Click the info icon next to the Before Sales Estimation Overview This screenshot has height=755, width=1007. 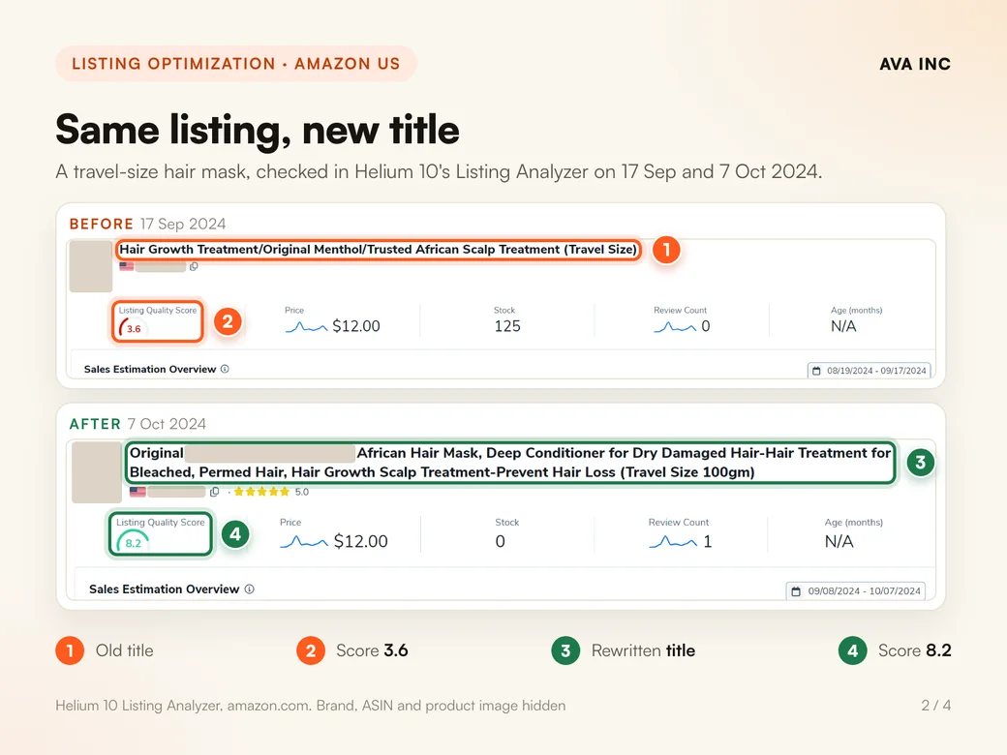(225, 369)
